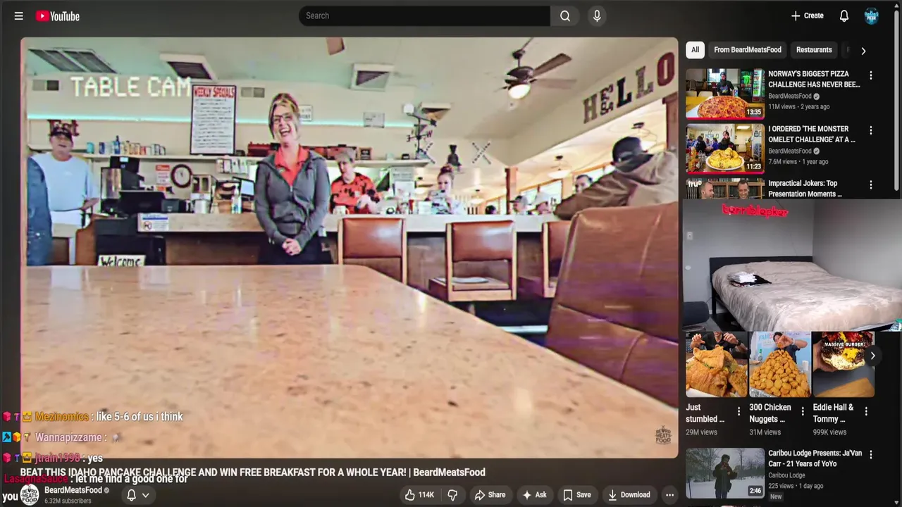Click '11M views • 2 years ago' text
Image resolution: width=902 pixels, height=507 pixels.
coord(798,106)
